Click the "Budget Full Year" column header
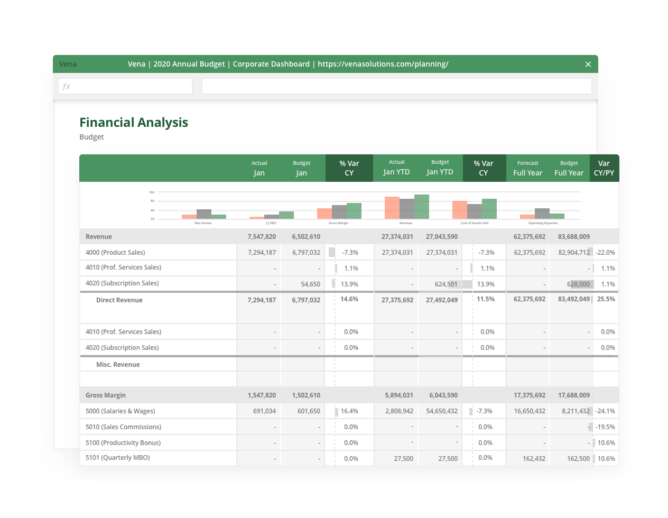 [x=569, y=168]
